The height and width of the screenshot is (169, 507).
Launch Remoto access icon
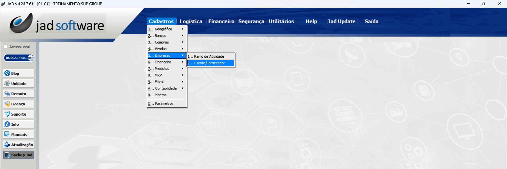click(x=19, y=94)
